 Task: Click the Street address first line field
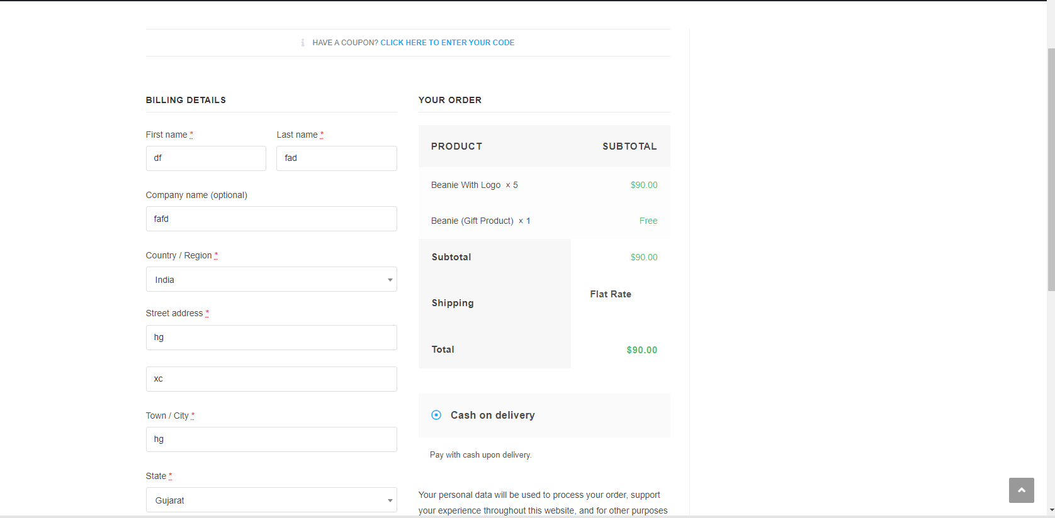[x=271, y=338]
